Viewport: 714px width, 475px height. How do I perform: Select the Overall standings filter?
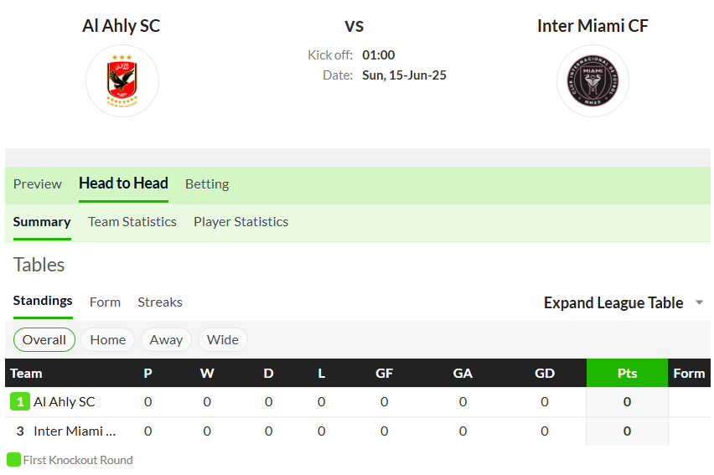[44, 340]
